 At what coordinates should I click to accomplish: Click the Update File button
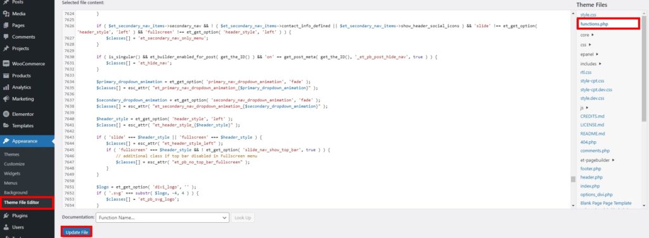click(x=77, y=232)
